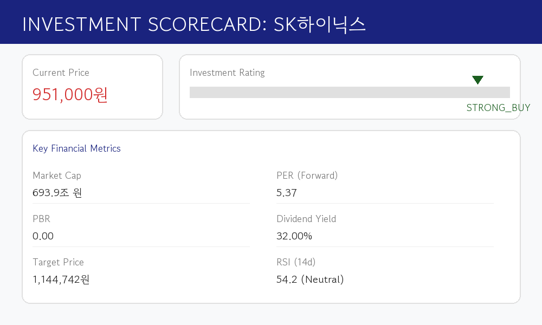Viewport: 542px width, 325px height.
Task: Click the PBR metric label
Action: point(42,219)
